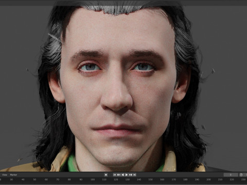The width and height of the screenshot is (247, 185).
Task: Play animation in reverse
Action: coord(122,175)
